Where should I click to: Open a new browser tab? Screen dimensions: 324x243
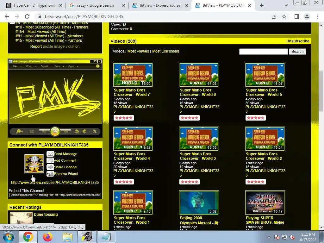[262, 5]
